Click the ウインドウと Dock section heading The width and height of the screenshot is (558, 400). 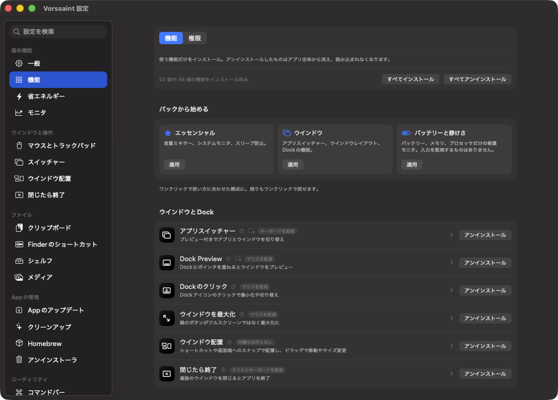click(x=187, y=212)
